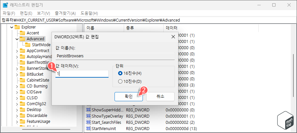Select the StartMenuInit value name
This screenshot has height=133, width=297.
coord(104,129)
